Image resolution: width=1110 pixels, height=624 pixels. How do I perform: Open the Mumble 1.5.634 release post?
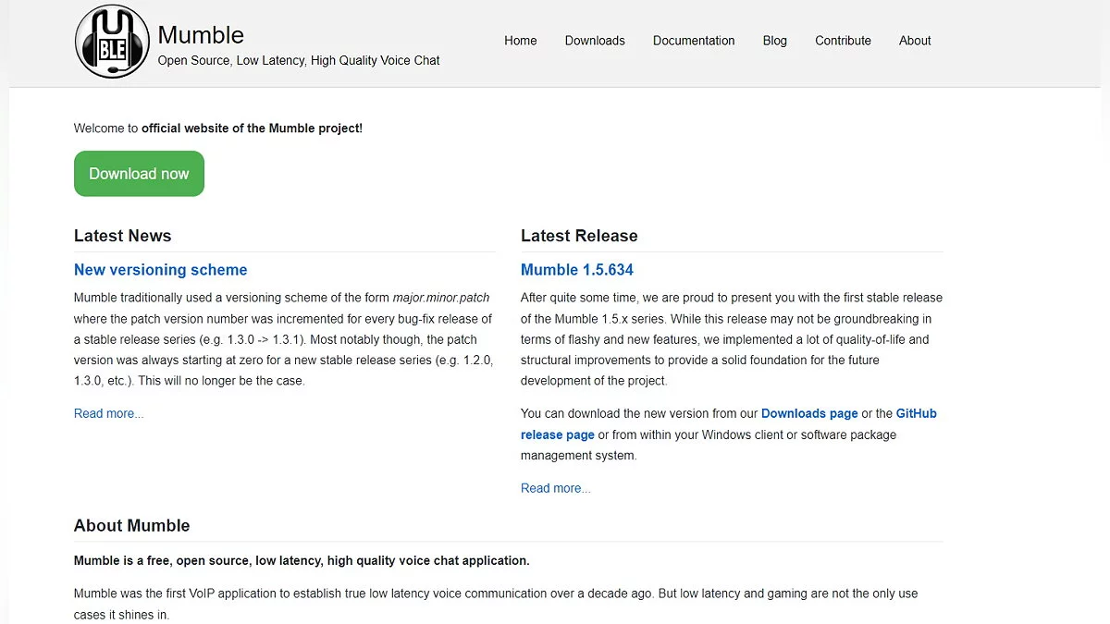[577, 270]
